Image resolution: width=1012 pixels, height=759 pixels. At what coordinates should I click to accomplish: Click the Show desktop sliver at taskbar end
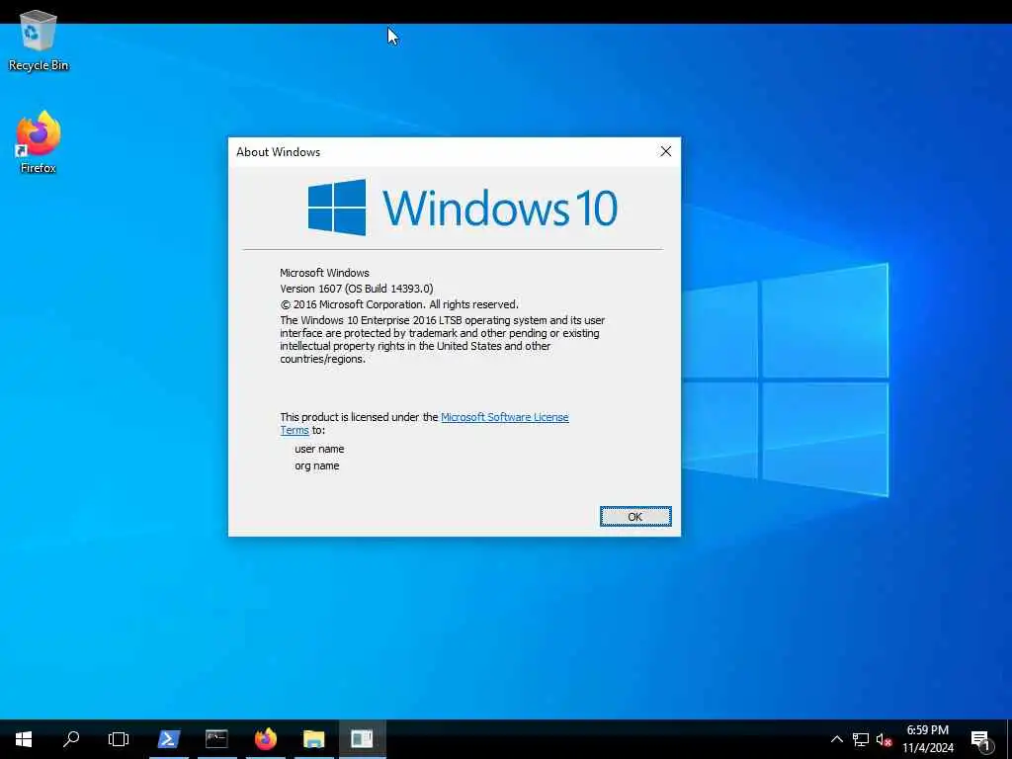1009,739
